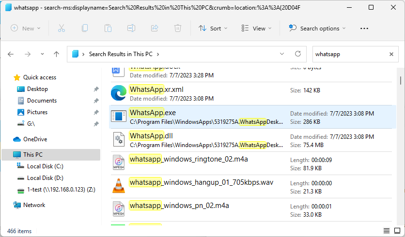Screen dimensions: 405x237
Task: Select This PC in navigation pane
Action: 51,155
